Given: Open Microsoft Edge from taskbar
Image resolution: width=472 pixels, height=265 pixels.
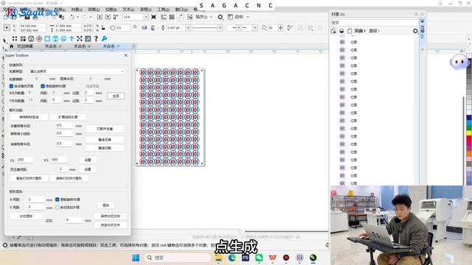Looking at the screenshot, I should tap(232, 258).
